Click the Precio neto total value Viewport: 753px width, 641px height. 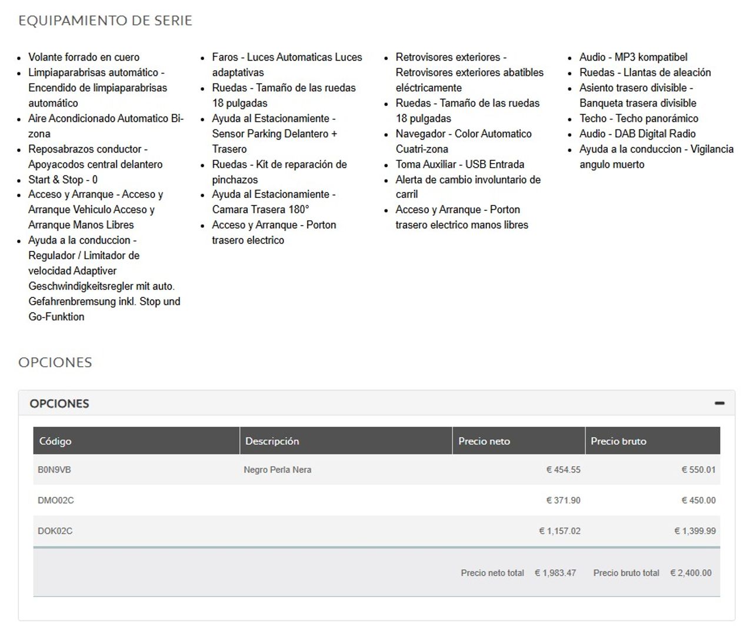pyautogui.click(x=555, y=573)
